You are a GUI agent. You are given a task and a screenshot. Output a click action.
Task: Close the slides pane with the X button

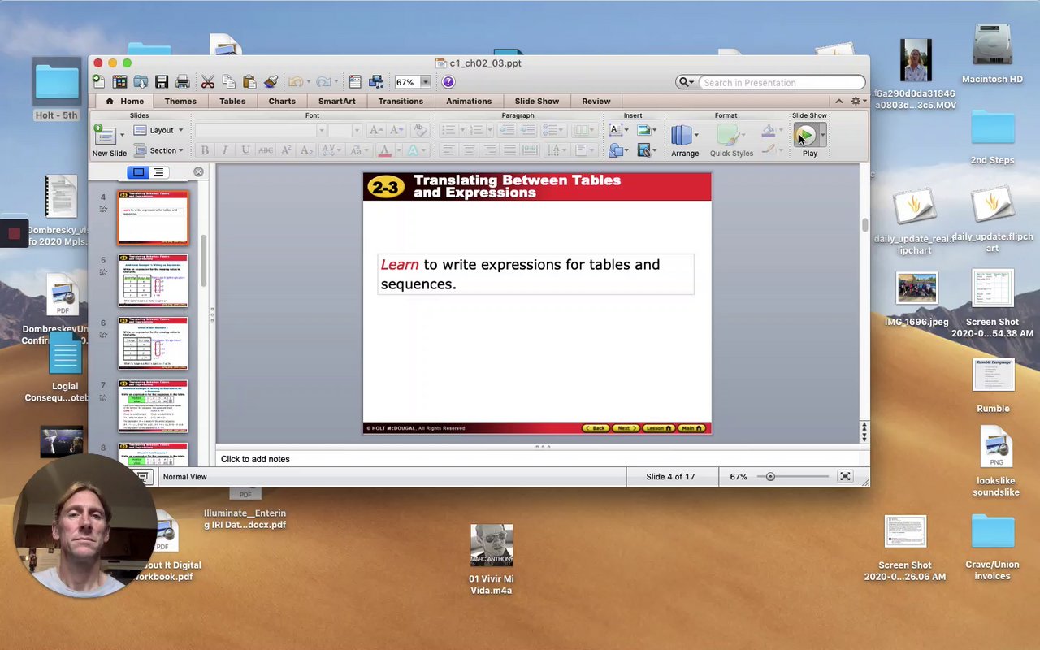pos(198,171)
